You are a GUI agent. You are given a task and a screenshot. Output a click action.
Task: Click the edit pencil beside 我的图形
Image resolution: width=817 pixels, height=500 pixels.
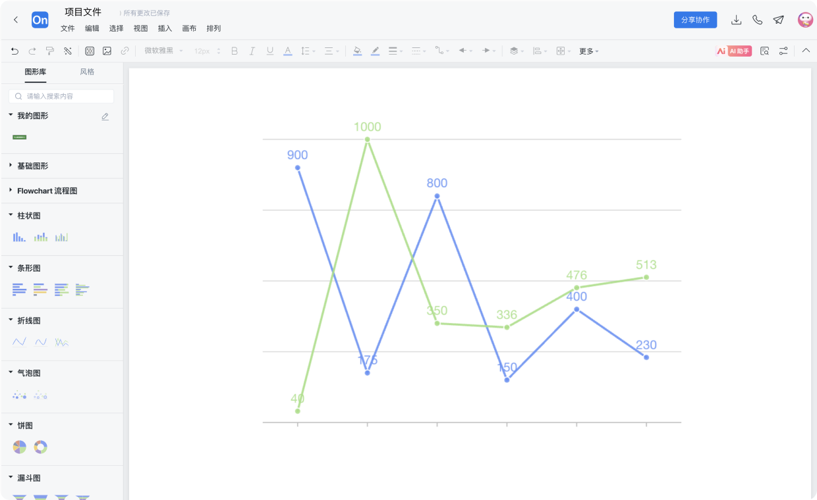(x=105, y=116)
